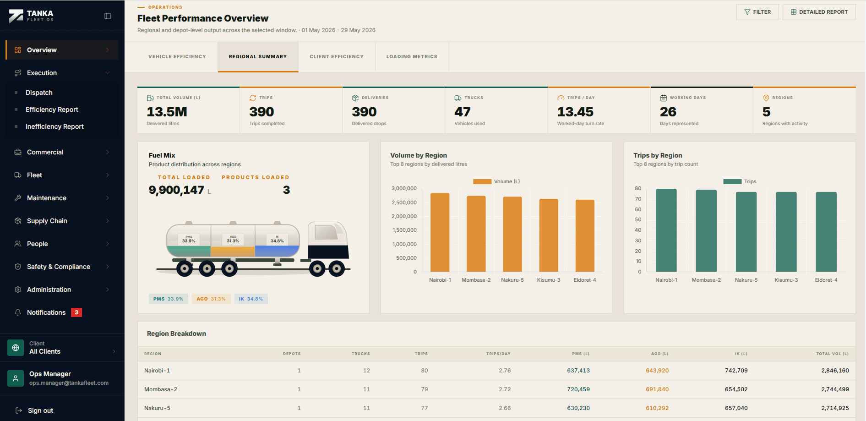Click the Notifications bell icon

(x=18, y=312)
